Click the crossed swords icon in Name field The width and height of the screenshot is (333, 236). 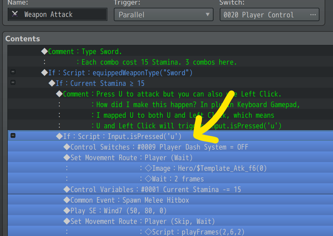click(14, 14)
